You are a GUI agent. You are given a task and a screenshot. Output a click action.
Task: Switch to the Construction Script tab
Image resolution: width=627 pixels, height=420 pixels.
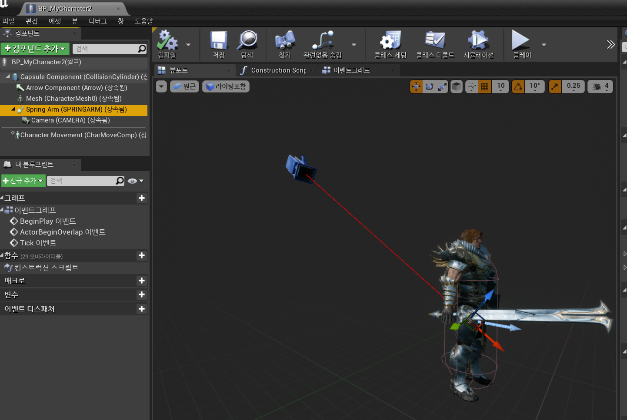point(277,70)
